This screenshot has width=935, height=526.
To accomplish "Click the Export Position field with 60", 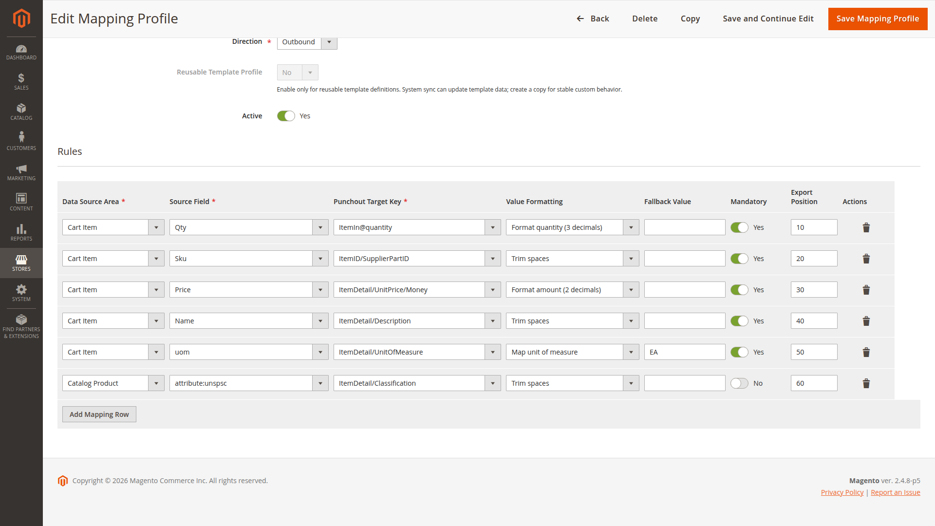I will click(x=814, y=383).
